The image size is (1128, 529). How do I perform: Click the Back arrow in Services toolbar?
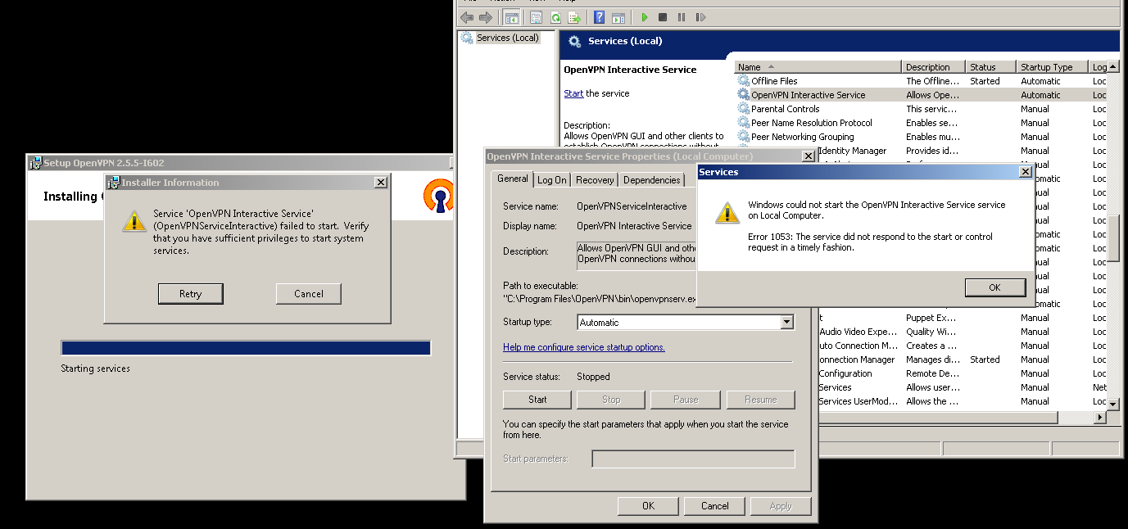click(467, 17)
